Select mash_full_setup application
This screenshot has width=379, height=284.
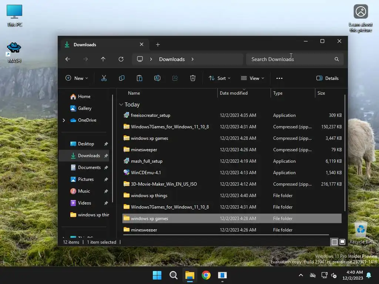232,161
